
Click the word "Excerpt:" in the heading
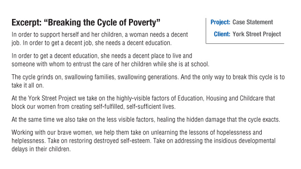click(26, 23)
